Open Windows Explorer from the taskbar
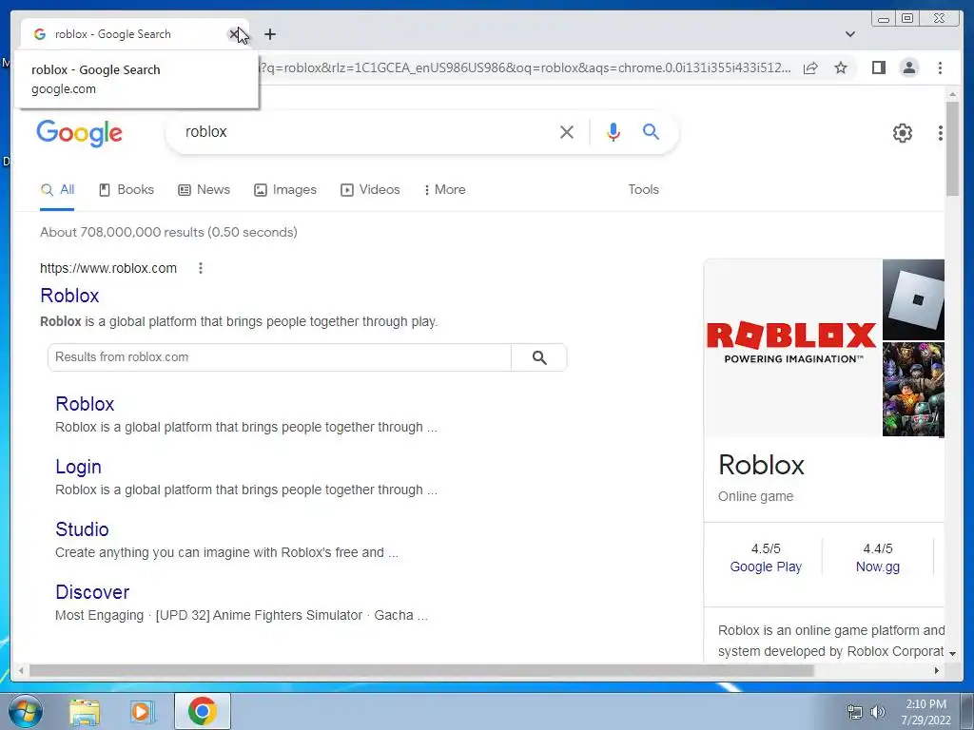Screen dimensions: 974x730 tap(85, 711)
